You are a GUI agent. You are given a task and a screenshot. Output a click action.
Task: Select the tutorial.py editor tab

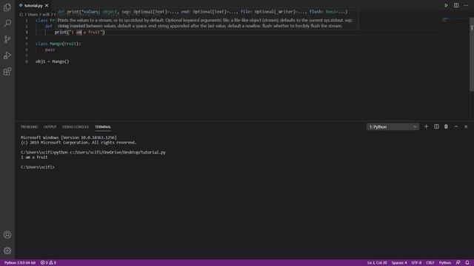tap(33, 5)
